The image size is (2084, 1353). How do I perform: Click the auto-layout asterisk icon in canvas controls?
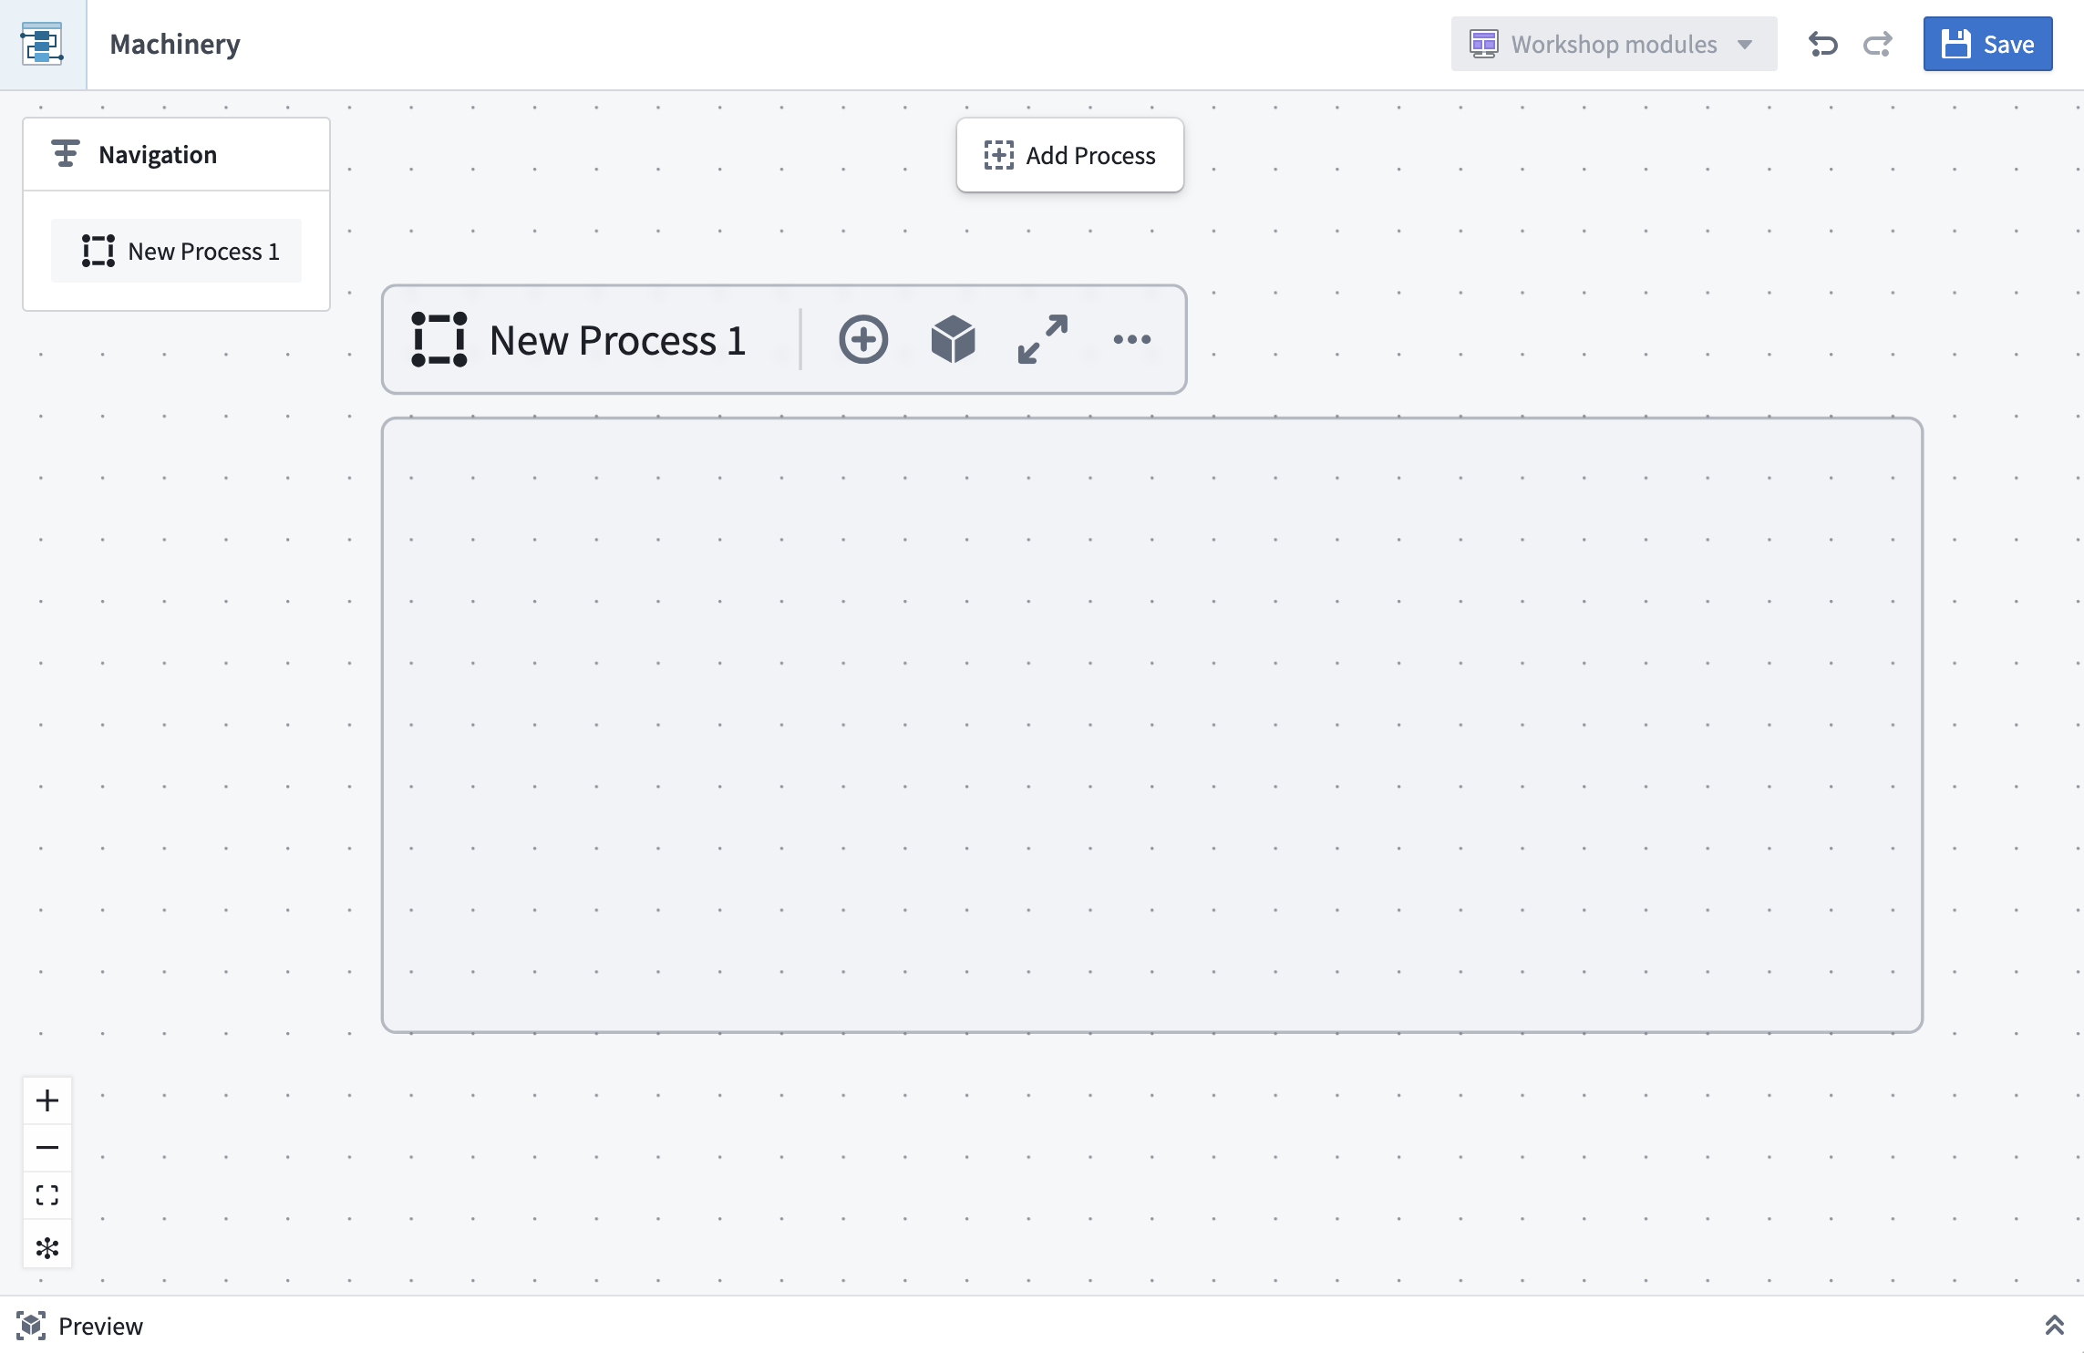[46, 1245]
